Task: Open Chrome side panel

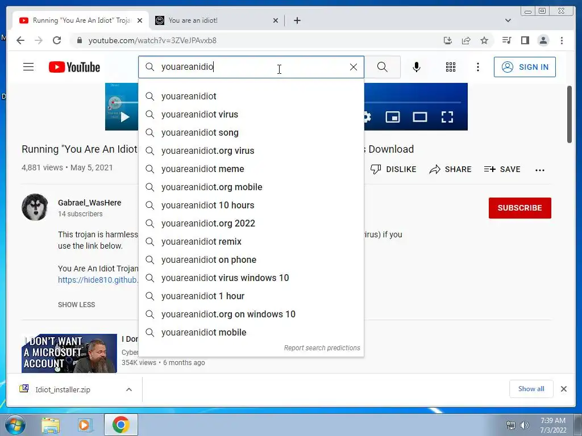Action: 525,40
